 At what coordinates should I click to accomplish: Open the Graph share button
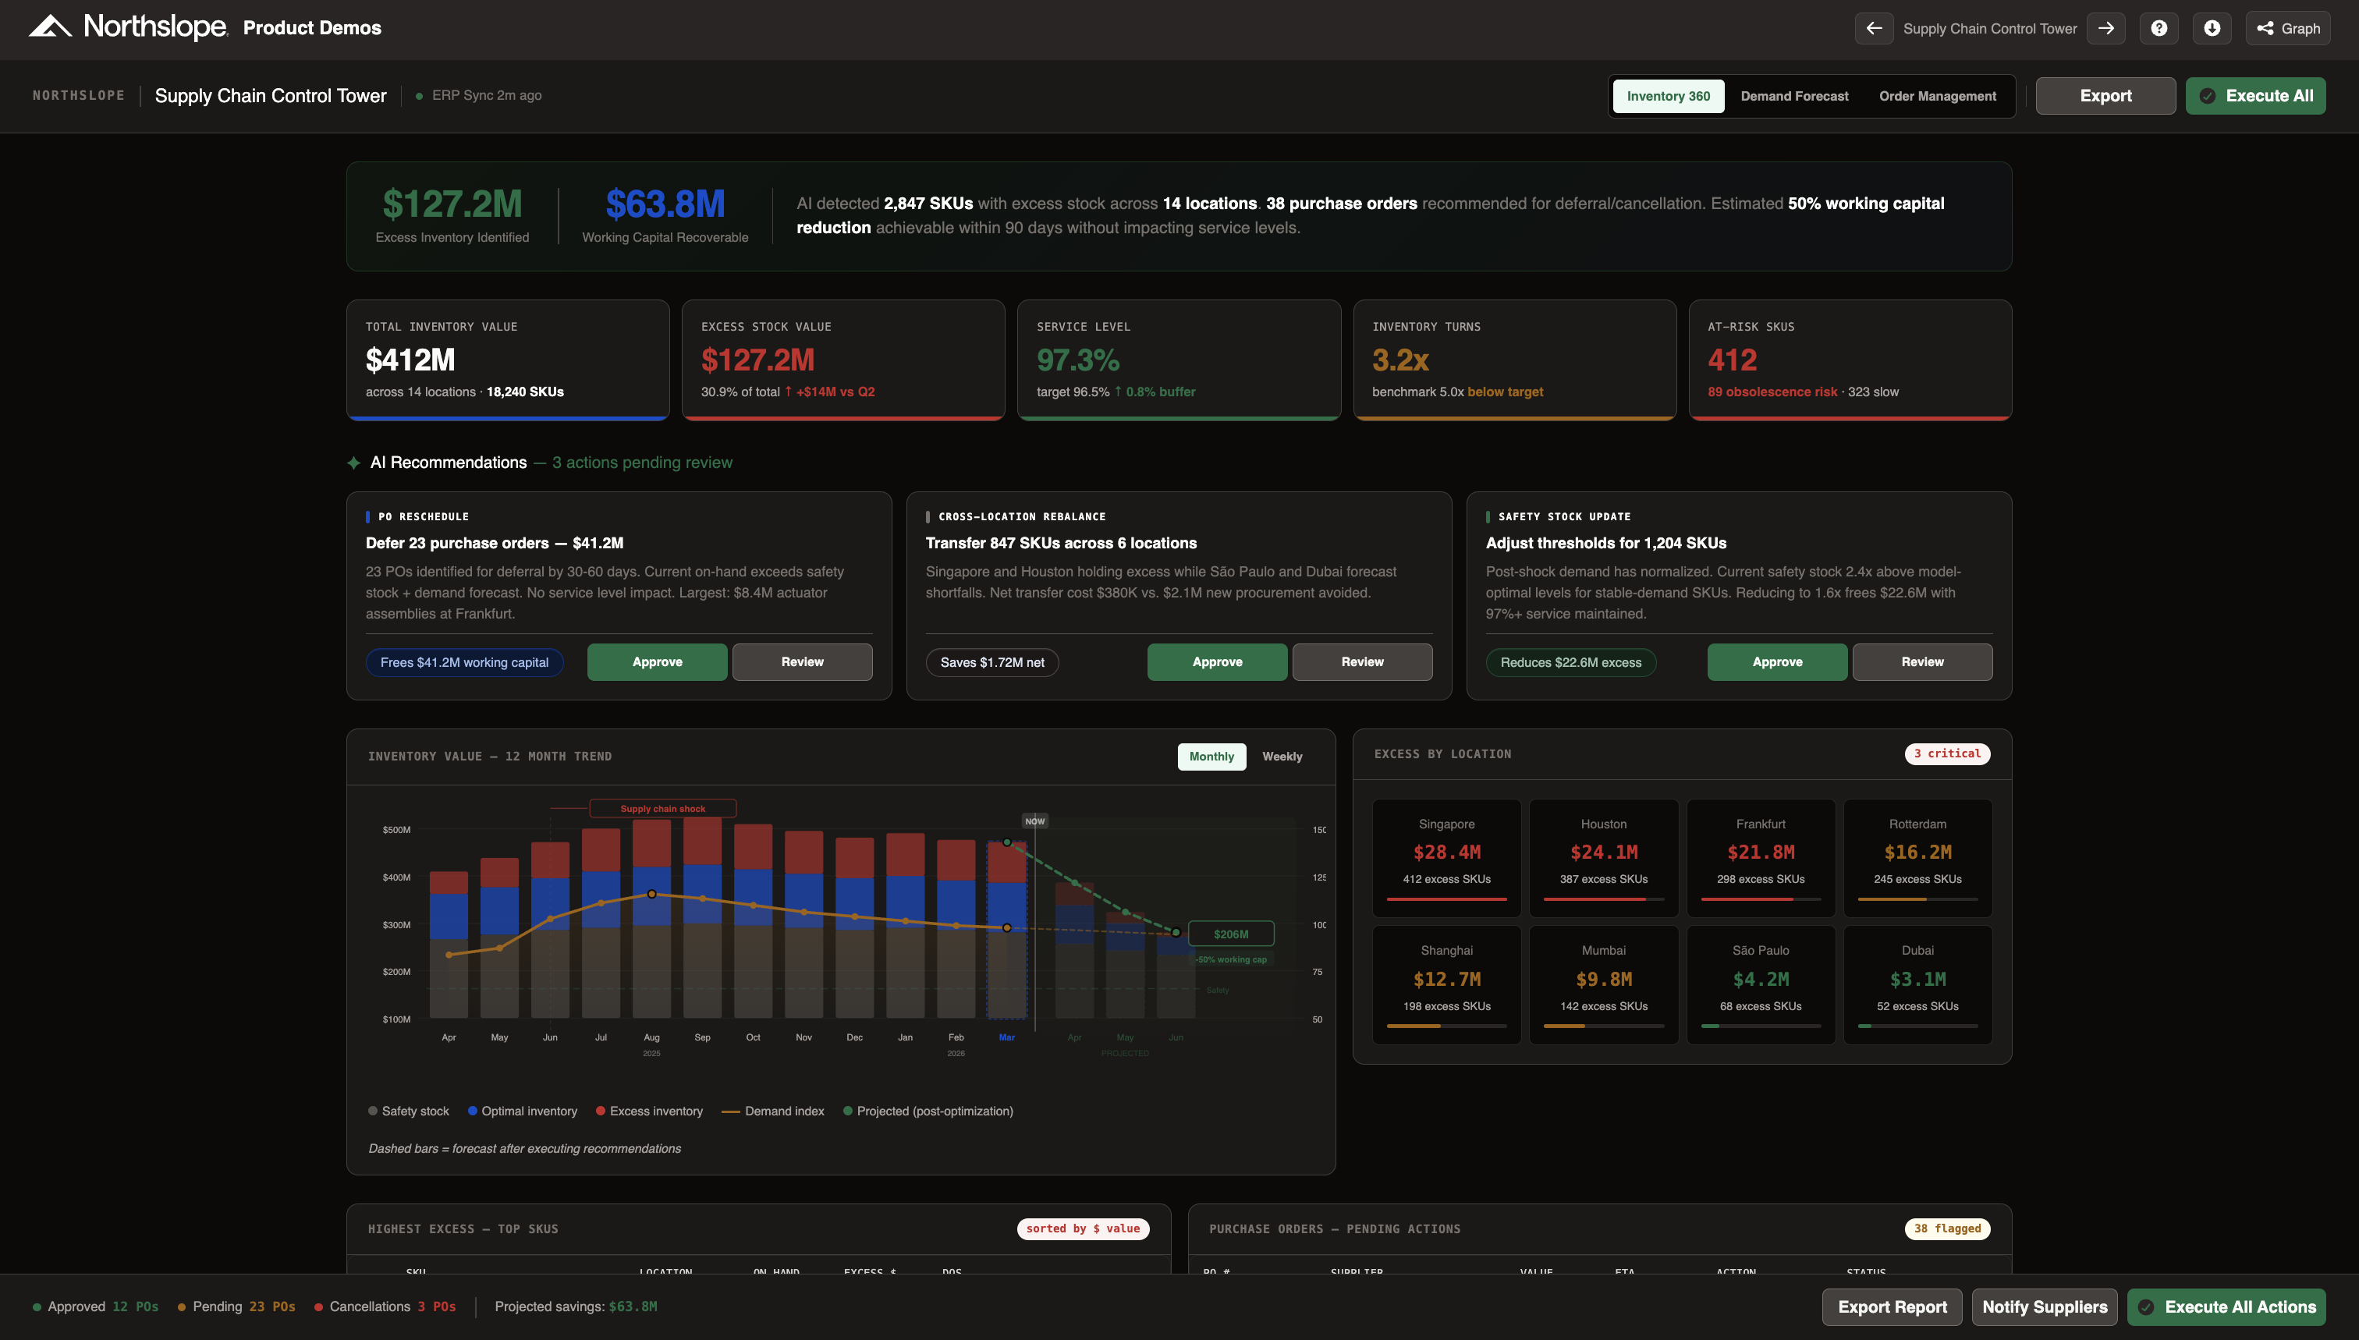coord(2287,29)
